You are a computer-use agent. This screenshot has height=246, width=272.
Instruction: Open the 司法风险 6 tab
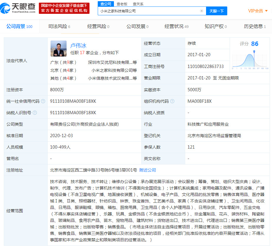click(59, 26)
